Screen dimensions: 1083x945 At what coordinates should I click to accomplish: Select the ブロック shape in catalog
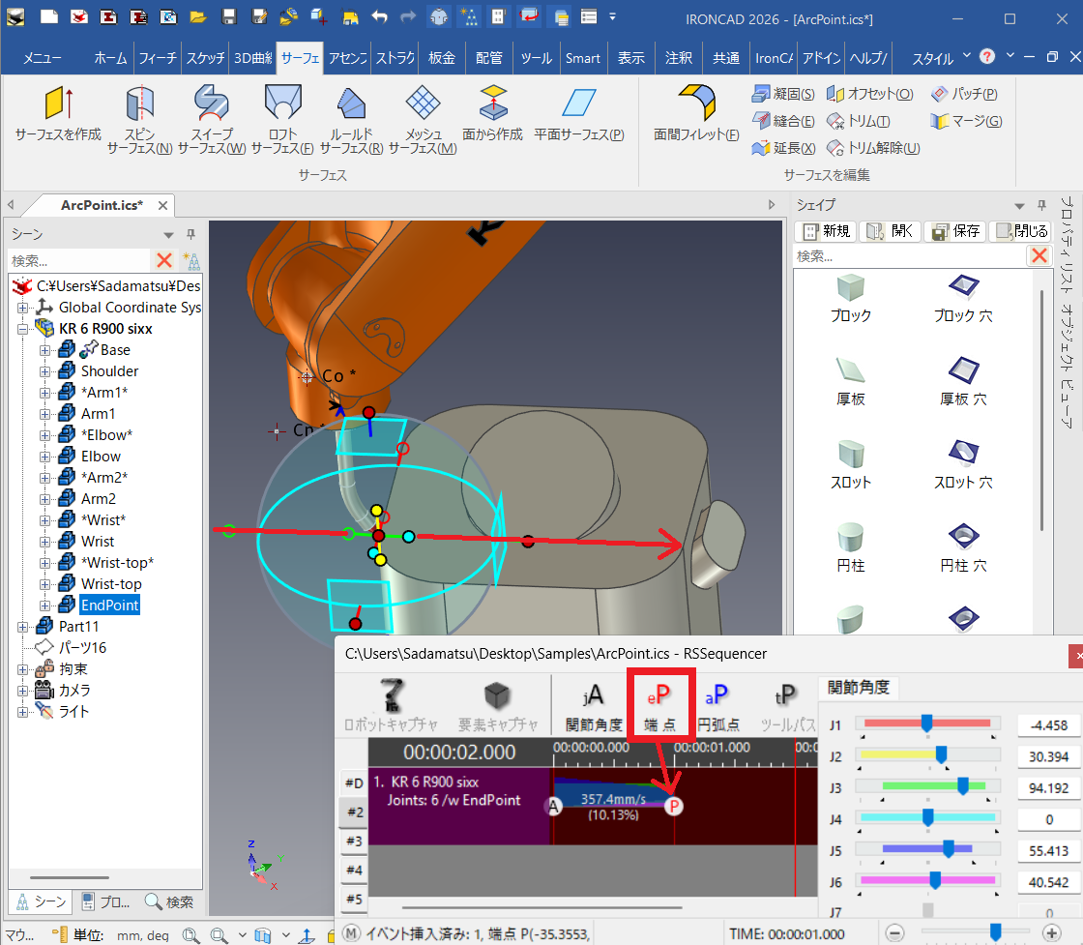coord(850,299)
